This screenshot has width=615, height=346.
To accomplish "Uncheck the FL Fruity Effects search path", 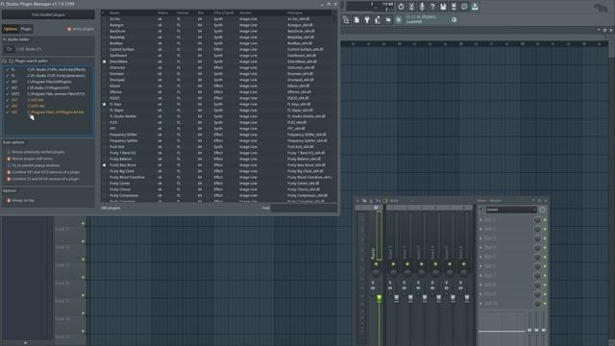I will [x=8, y=69].
